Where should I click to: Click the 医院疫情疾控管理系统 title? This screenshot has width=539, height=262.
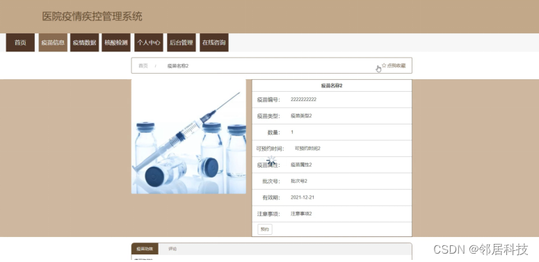[92, 17]
